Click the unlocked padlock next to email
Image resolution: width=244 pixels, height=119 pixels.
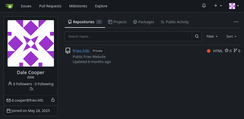tap(53, 100)
